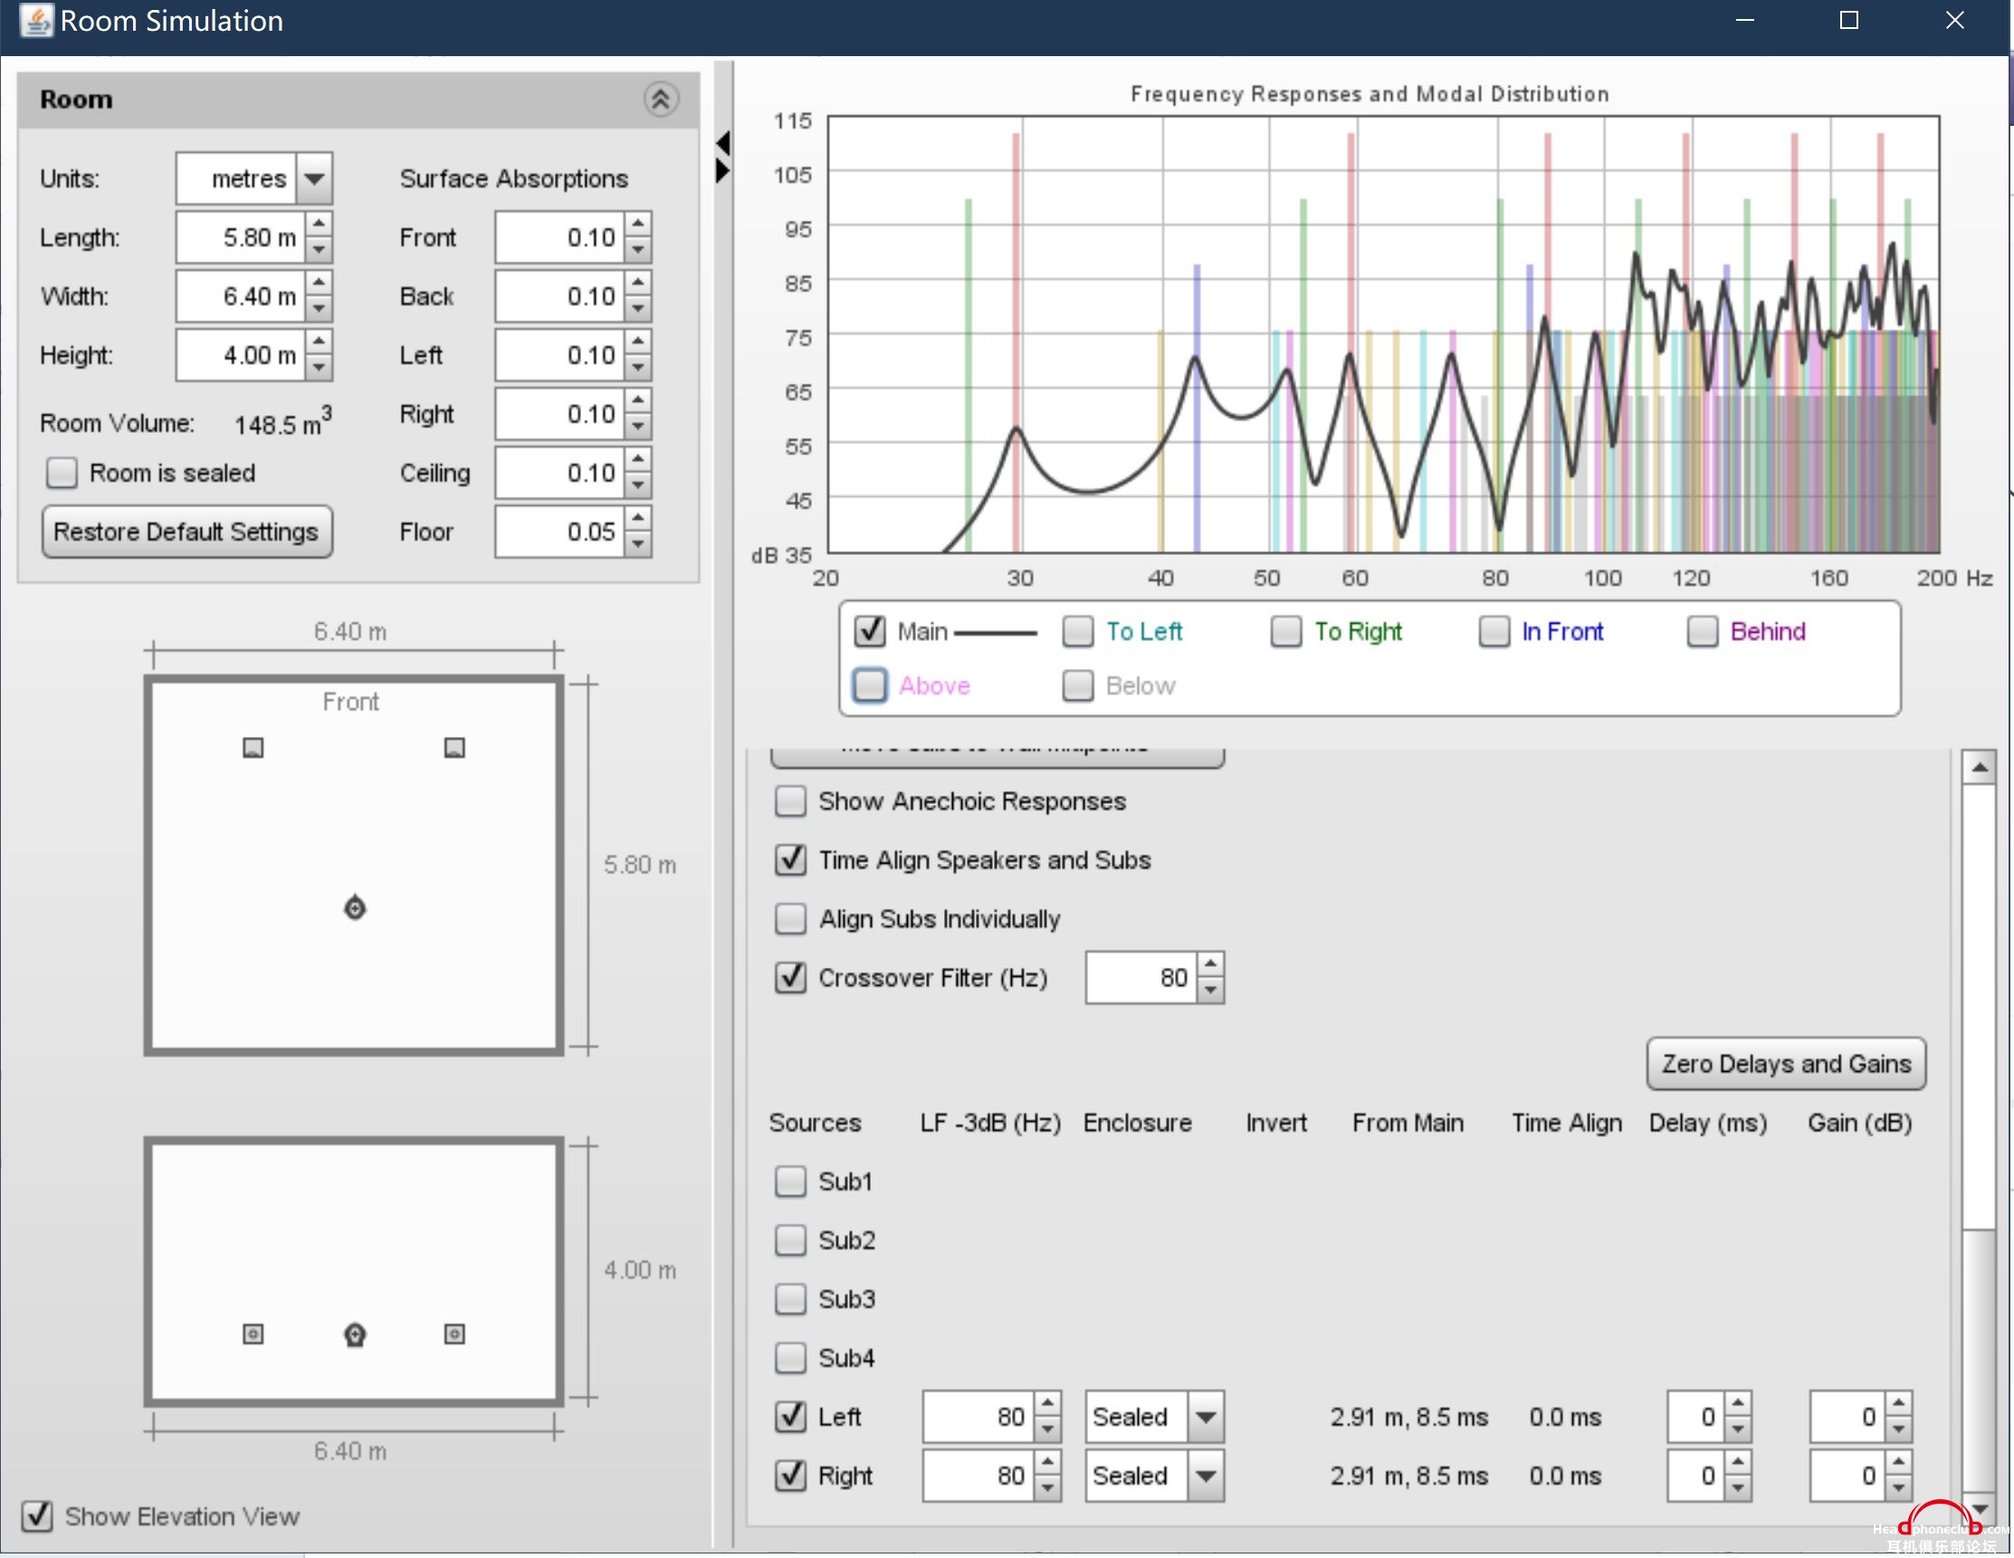This screenshot has height=1558, width=2014.
Task: Toggle the Main response trace checkbox
Action: 870,632
